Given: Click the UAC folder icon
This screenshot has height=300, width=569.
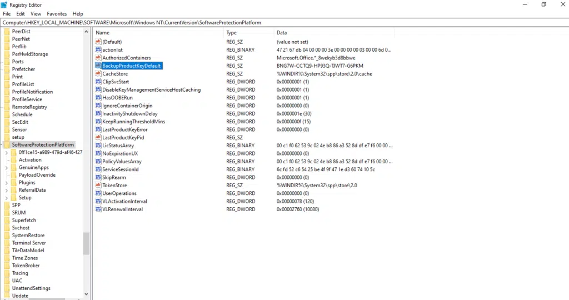Looking at the screenshot, I should [x=7, y=281].
